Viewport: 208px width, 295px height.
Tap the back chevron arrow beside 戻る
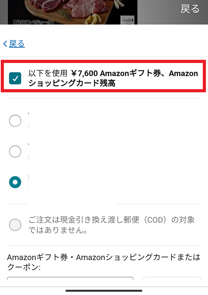(5, 44)
